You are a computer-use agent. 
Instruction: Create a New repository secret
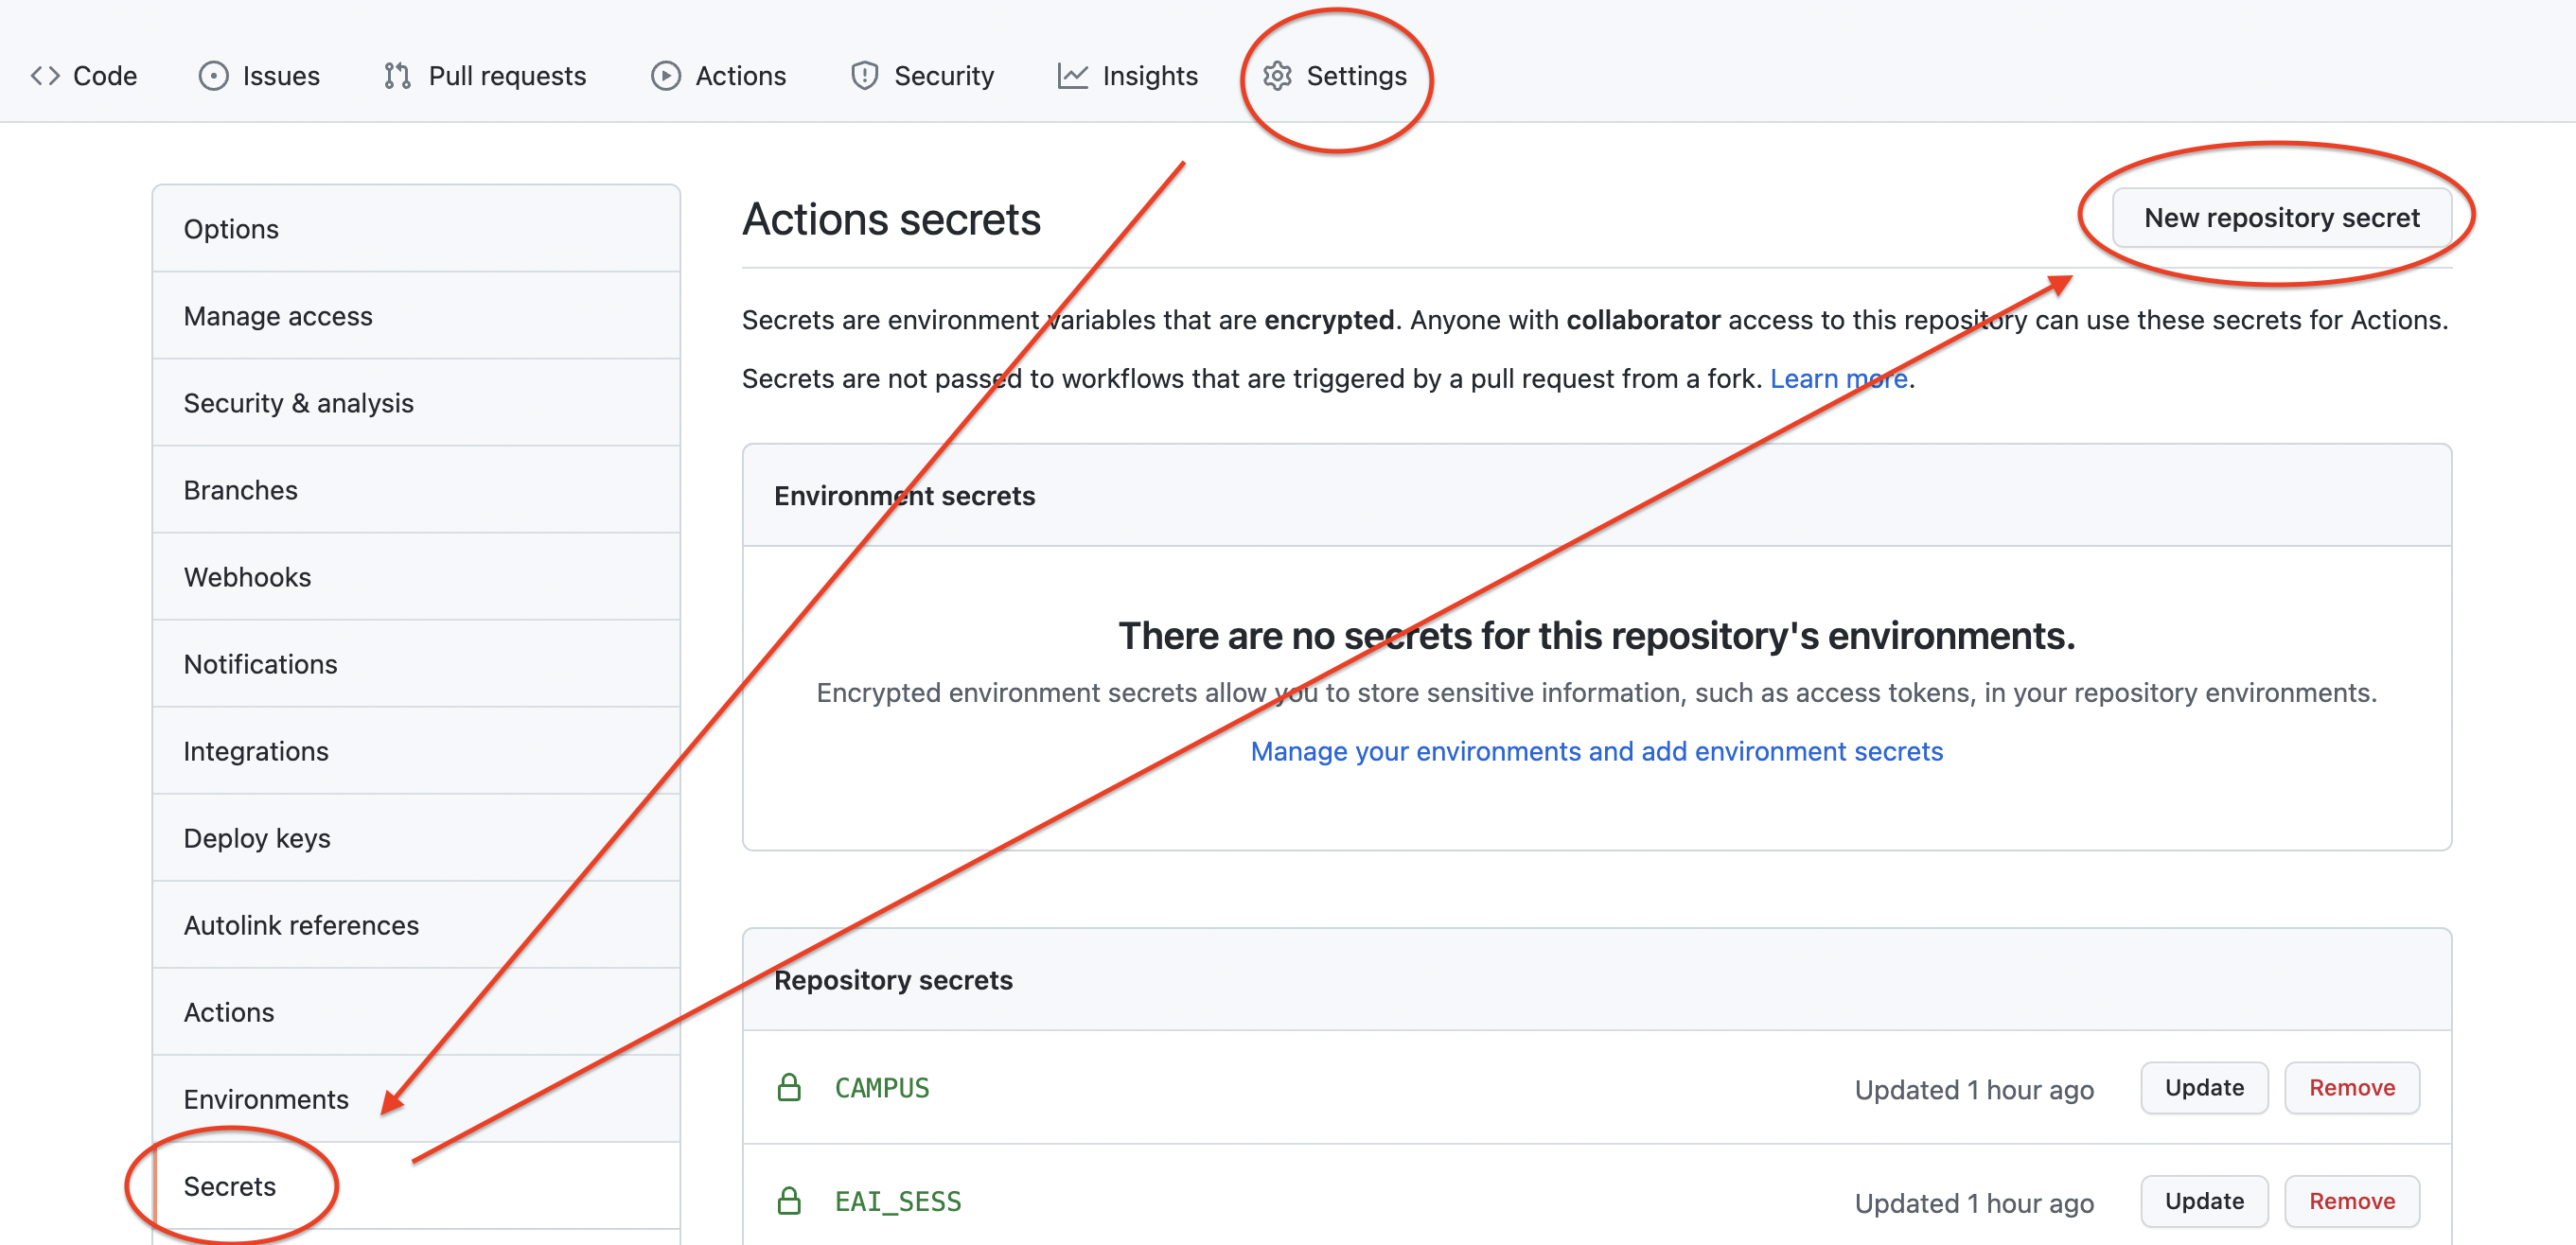tap(2281, 218)
